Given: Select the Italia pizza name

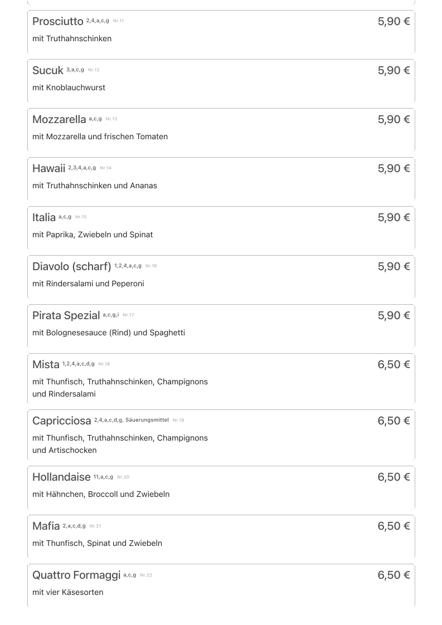Looking at the screenshot, I should pos(44,218).
